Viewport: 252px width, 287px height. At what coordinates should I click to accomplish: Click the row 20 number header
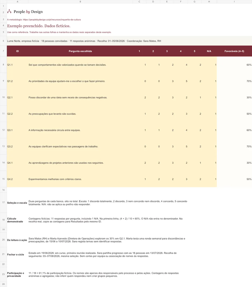pyautogui.click(x=3, y=240)
